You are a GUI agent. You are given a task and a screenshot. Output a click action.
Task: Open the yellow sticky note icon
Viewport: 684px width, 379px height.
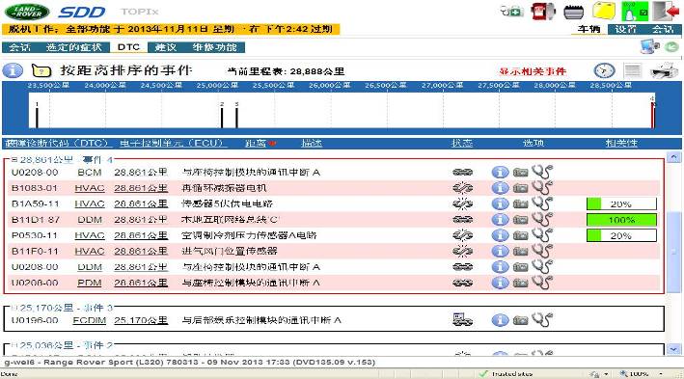(604, 11)
